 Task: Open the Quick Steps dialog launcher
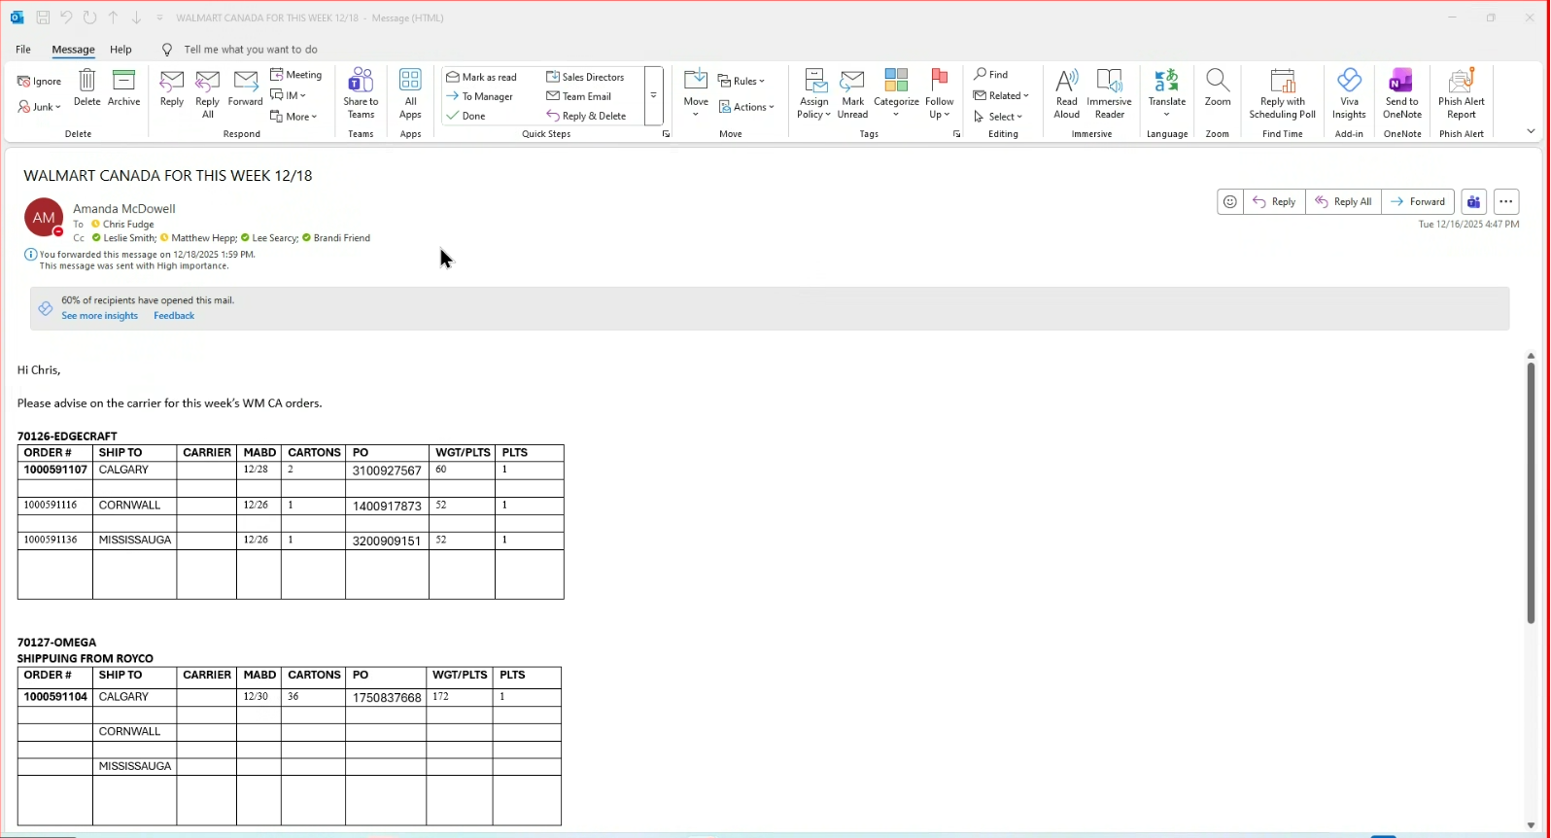click(666, 134)
